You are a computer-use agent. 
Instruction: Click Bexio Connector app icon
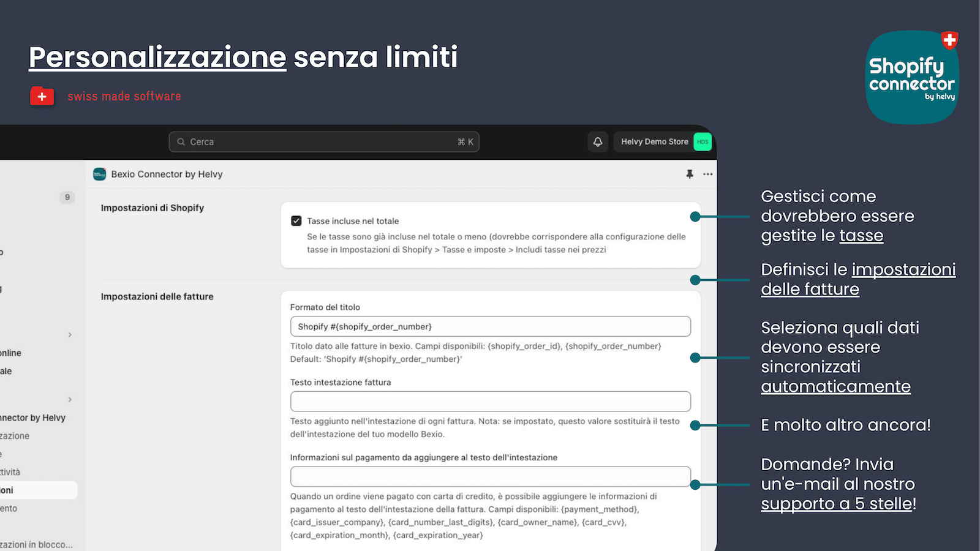[x=99, y=174]
